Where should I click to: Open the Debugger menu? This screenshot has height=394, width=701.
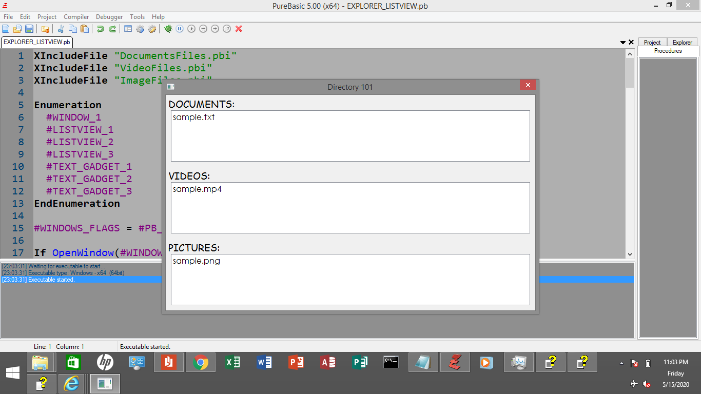109,17
